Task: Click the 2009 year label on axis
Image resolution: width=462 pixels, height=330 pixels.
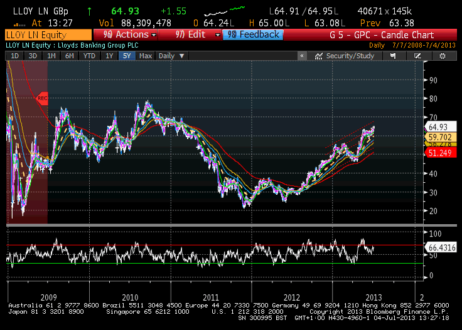Action: coord(48,297)
